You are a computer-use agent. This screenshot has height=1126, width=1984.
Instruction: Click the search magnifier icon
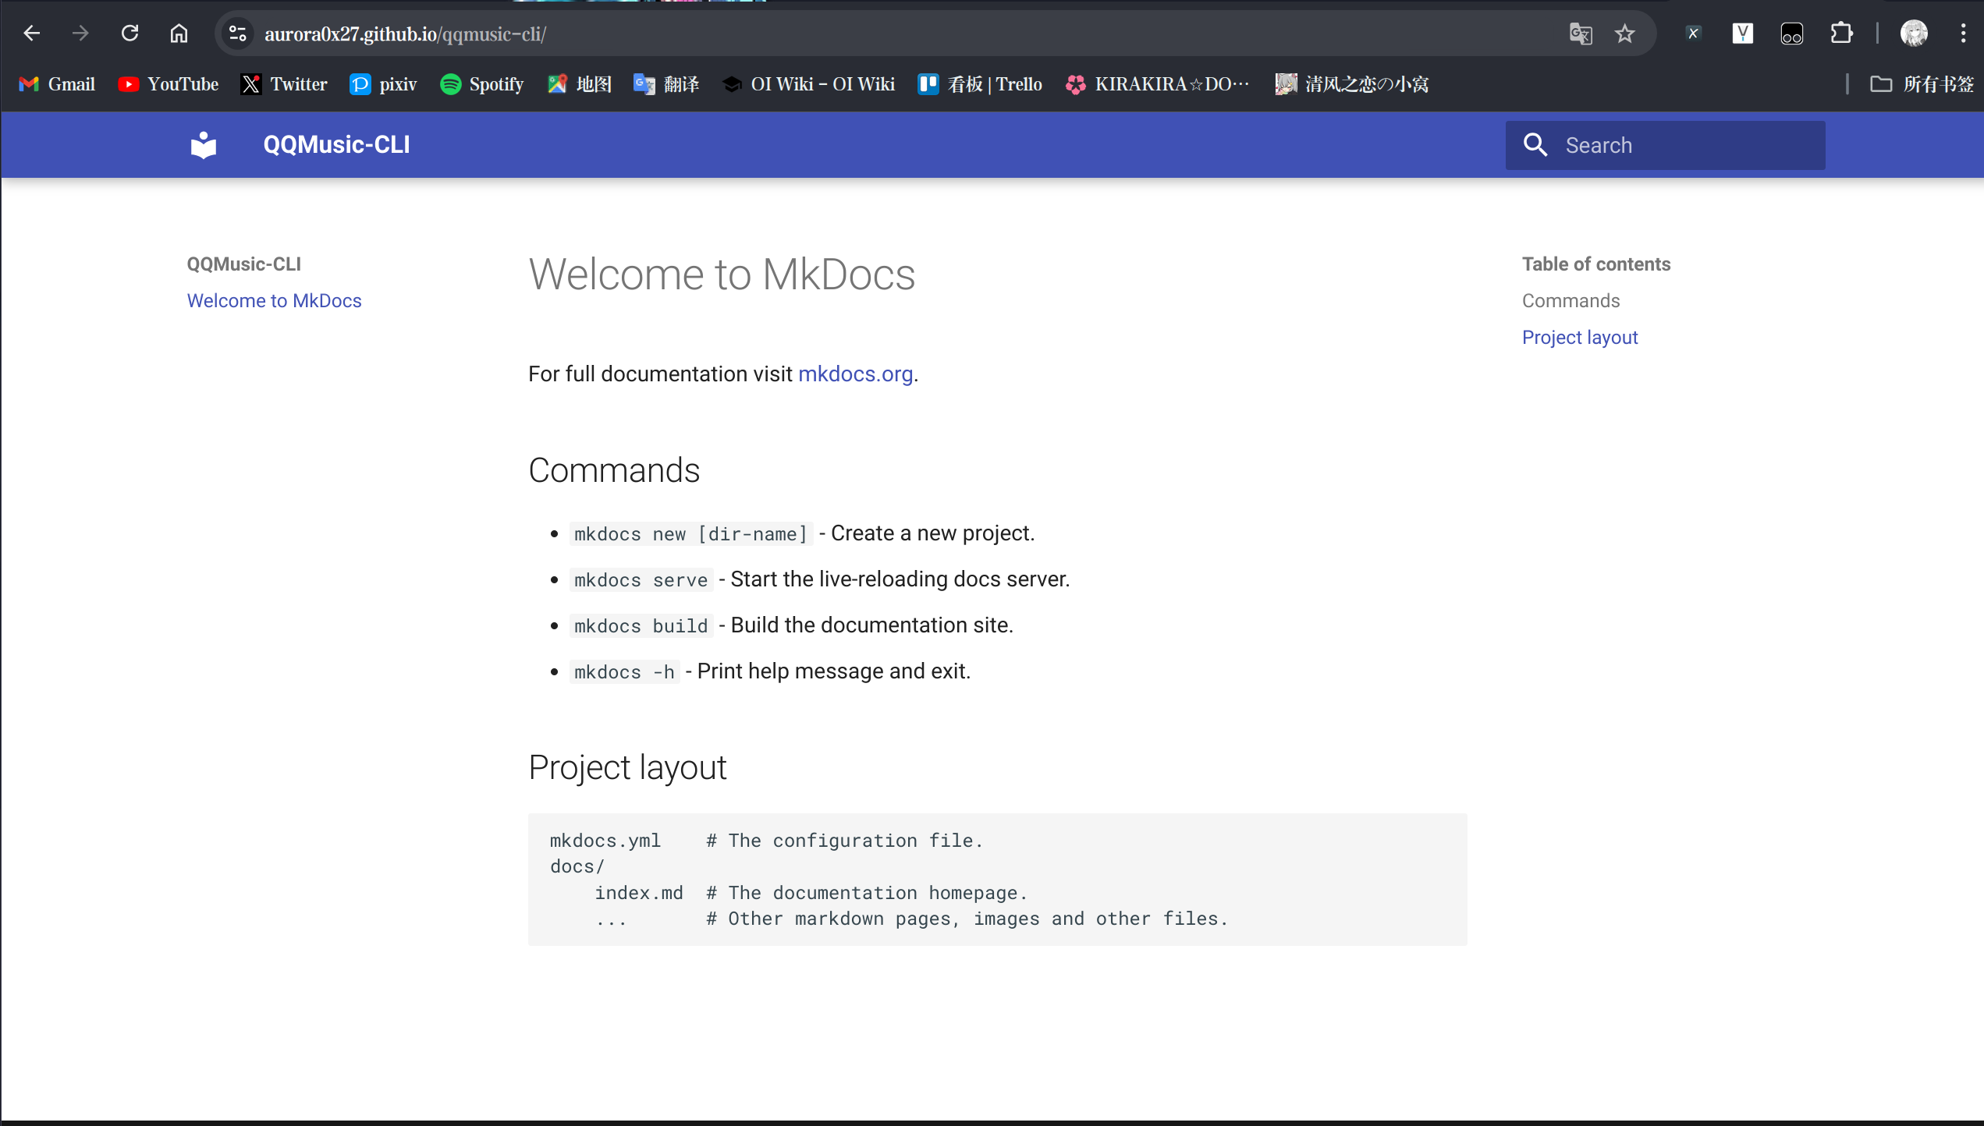pyautogui.click(x=1535, y=145)
